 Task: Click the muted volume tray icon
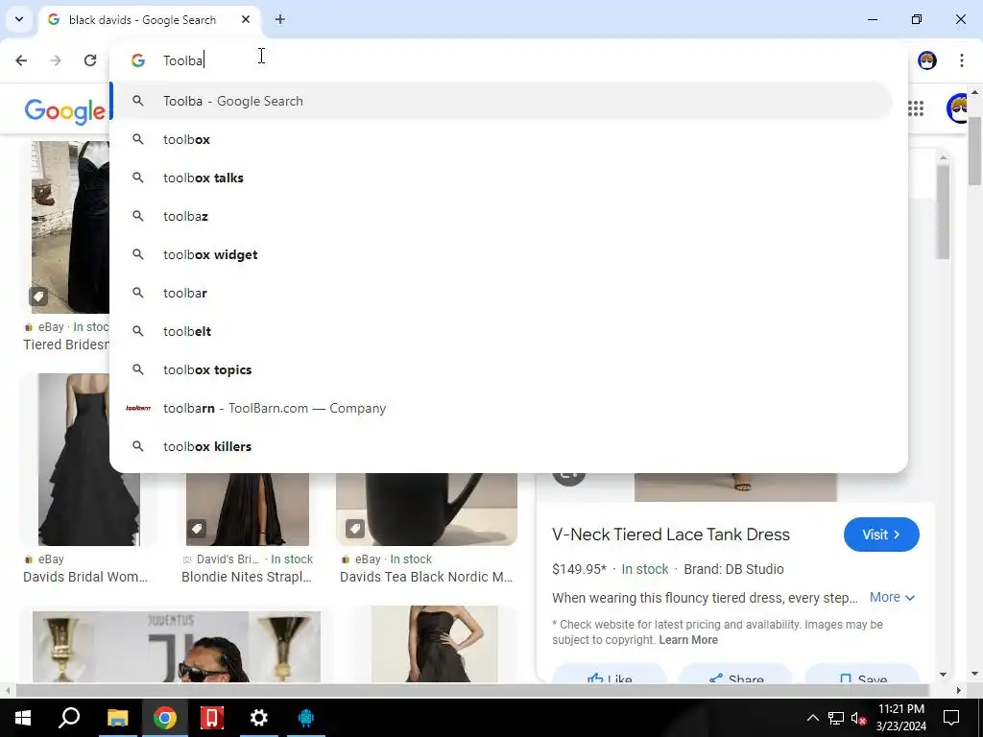[858, 718]
